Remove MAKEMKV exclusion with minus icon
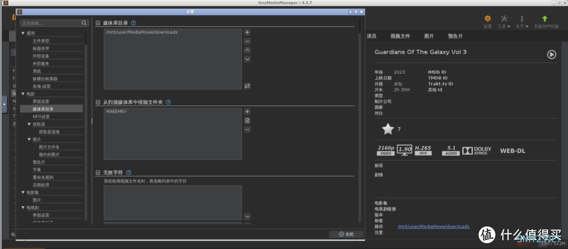The image size is (568, 249). coord(247,129)
